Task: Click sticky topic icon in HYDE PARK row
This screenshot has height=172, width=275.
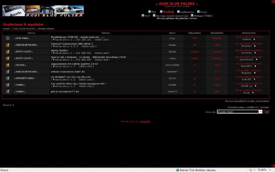Action: [x=8, y=38]
